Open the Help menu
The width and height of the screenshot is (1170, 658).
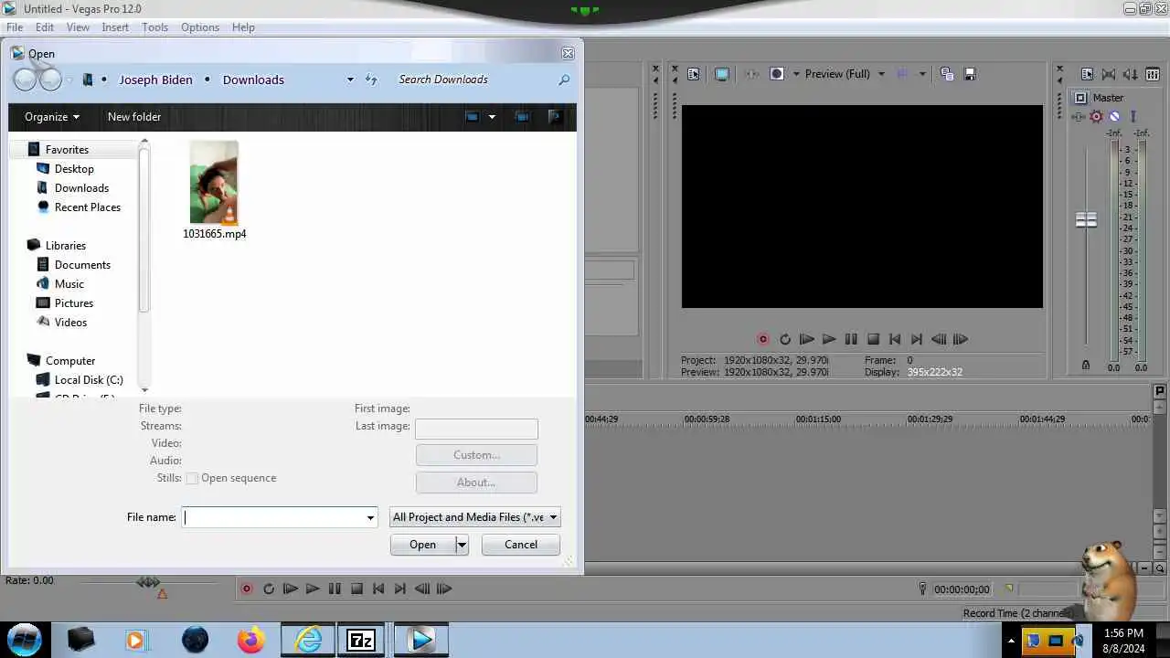point(243,27)
